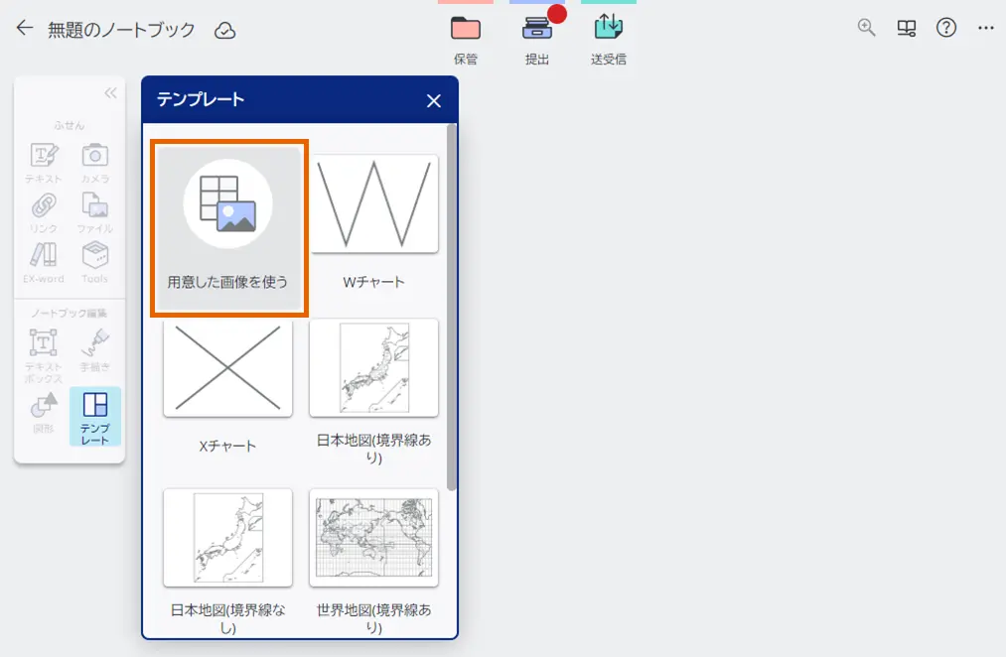Select the Wチャート template

[x=374, y=203]
